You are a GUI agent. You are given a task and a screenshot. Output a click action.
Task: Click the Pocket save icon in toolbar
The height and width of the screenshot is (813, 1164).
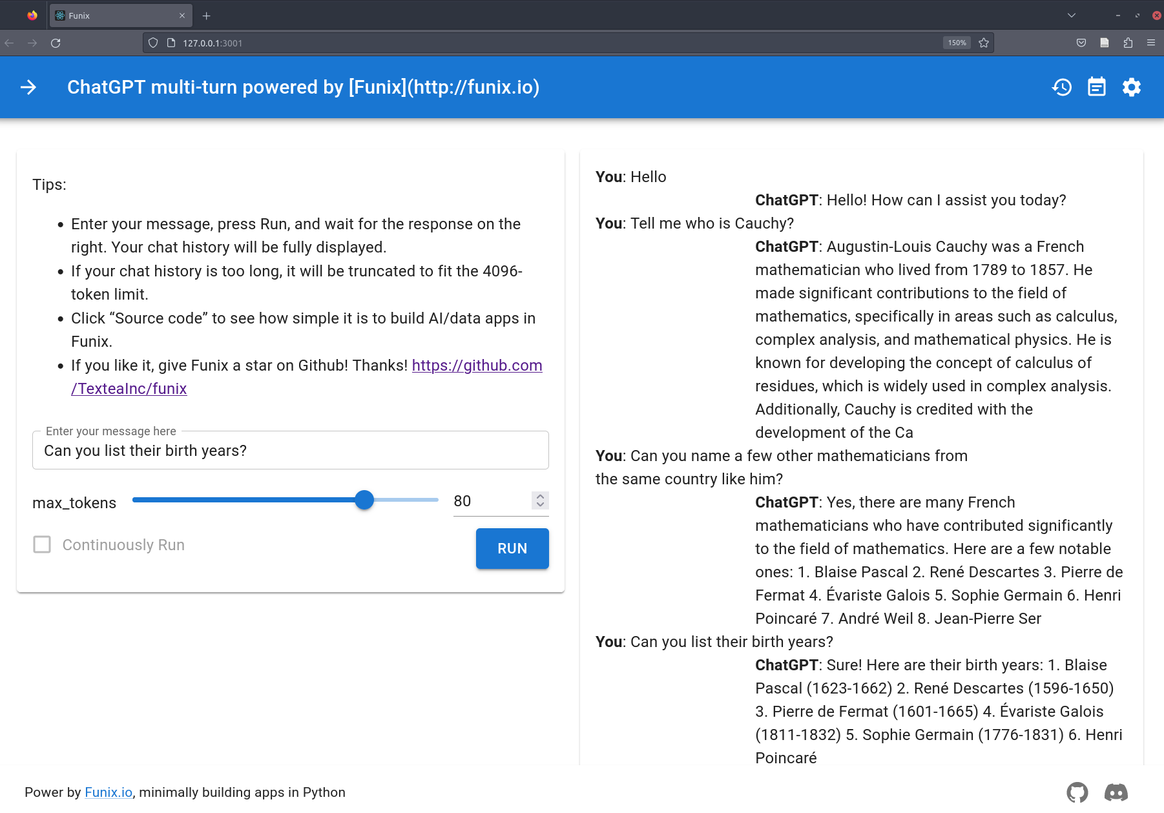[x=1081, y=43]
